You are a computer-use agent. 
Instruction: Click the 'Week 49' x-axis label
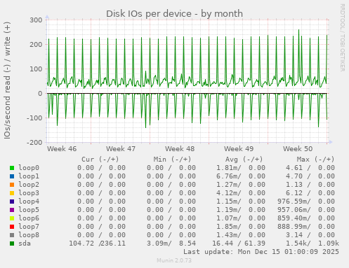(x=239, y=149)
